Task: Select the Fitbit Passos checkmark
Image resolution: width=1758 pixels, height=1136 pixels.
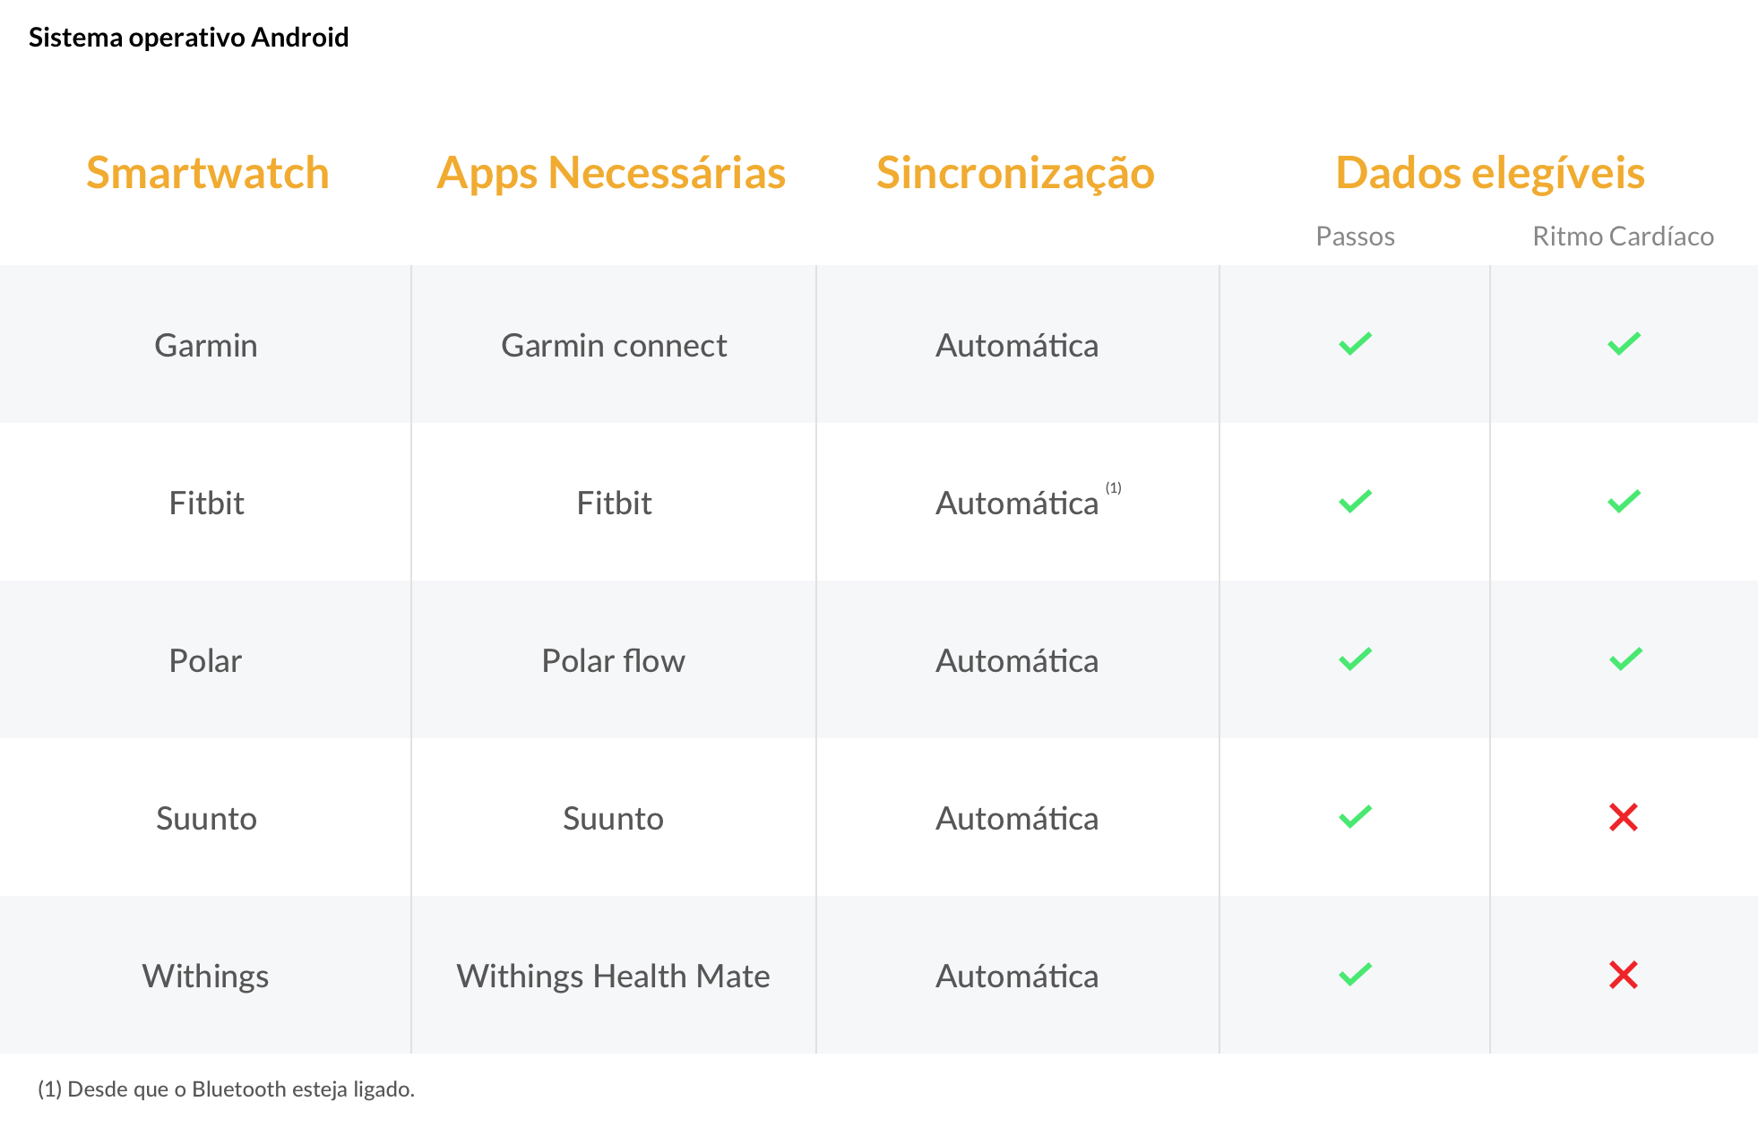Action: [x=1355, y=502]
